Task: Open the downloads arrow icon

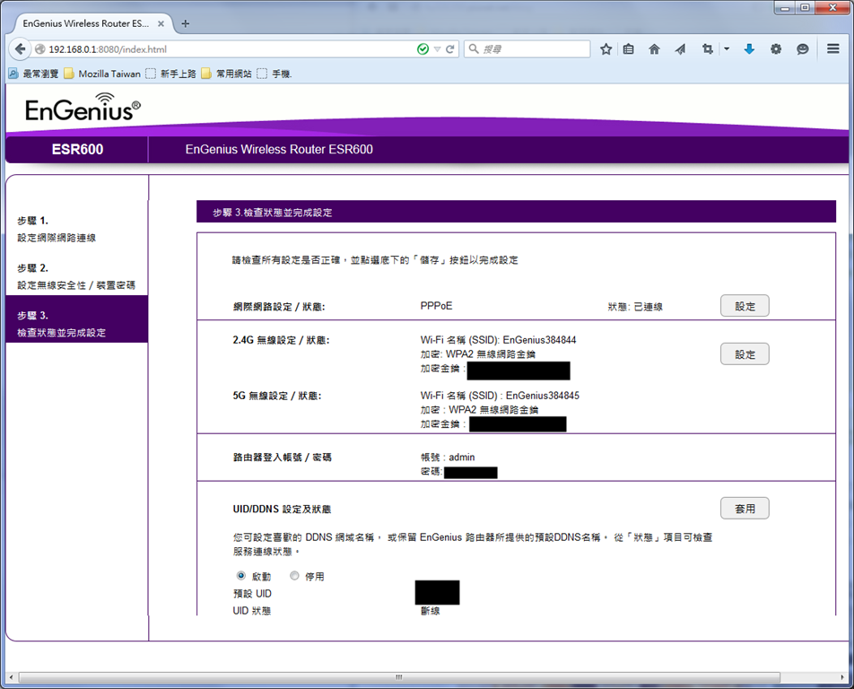Action: pyautogui.click(x=749, y=49)
